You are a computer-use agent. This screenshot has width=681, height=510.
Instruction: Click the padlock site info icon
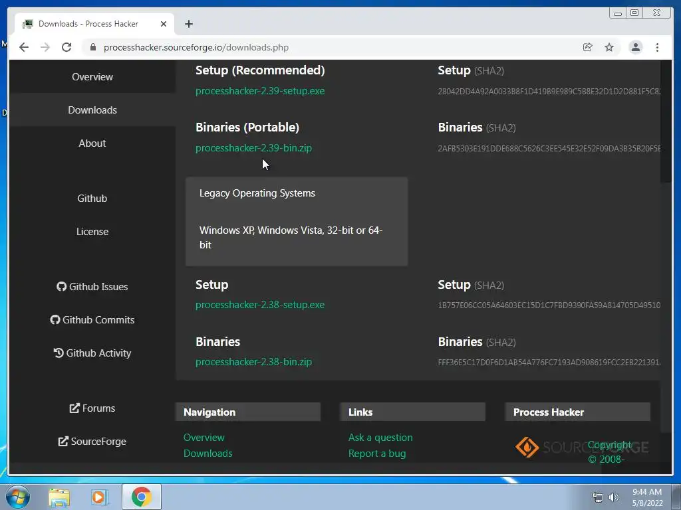click(x=92, y=47)
